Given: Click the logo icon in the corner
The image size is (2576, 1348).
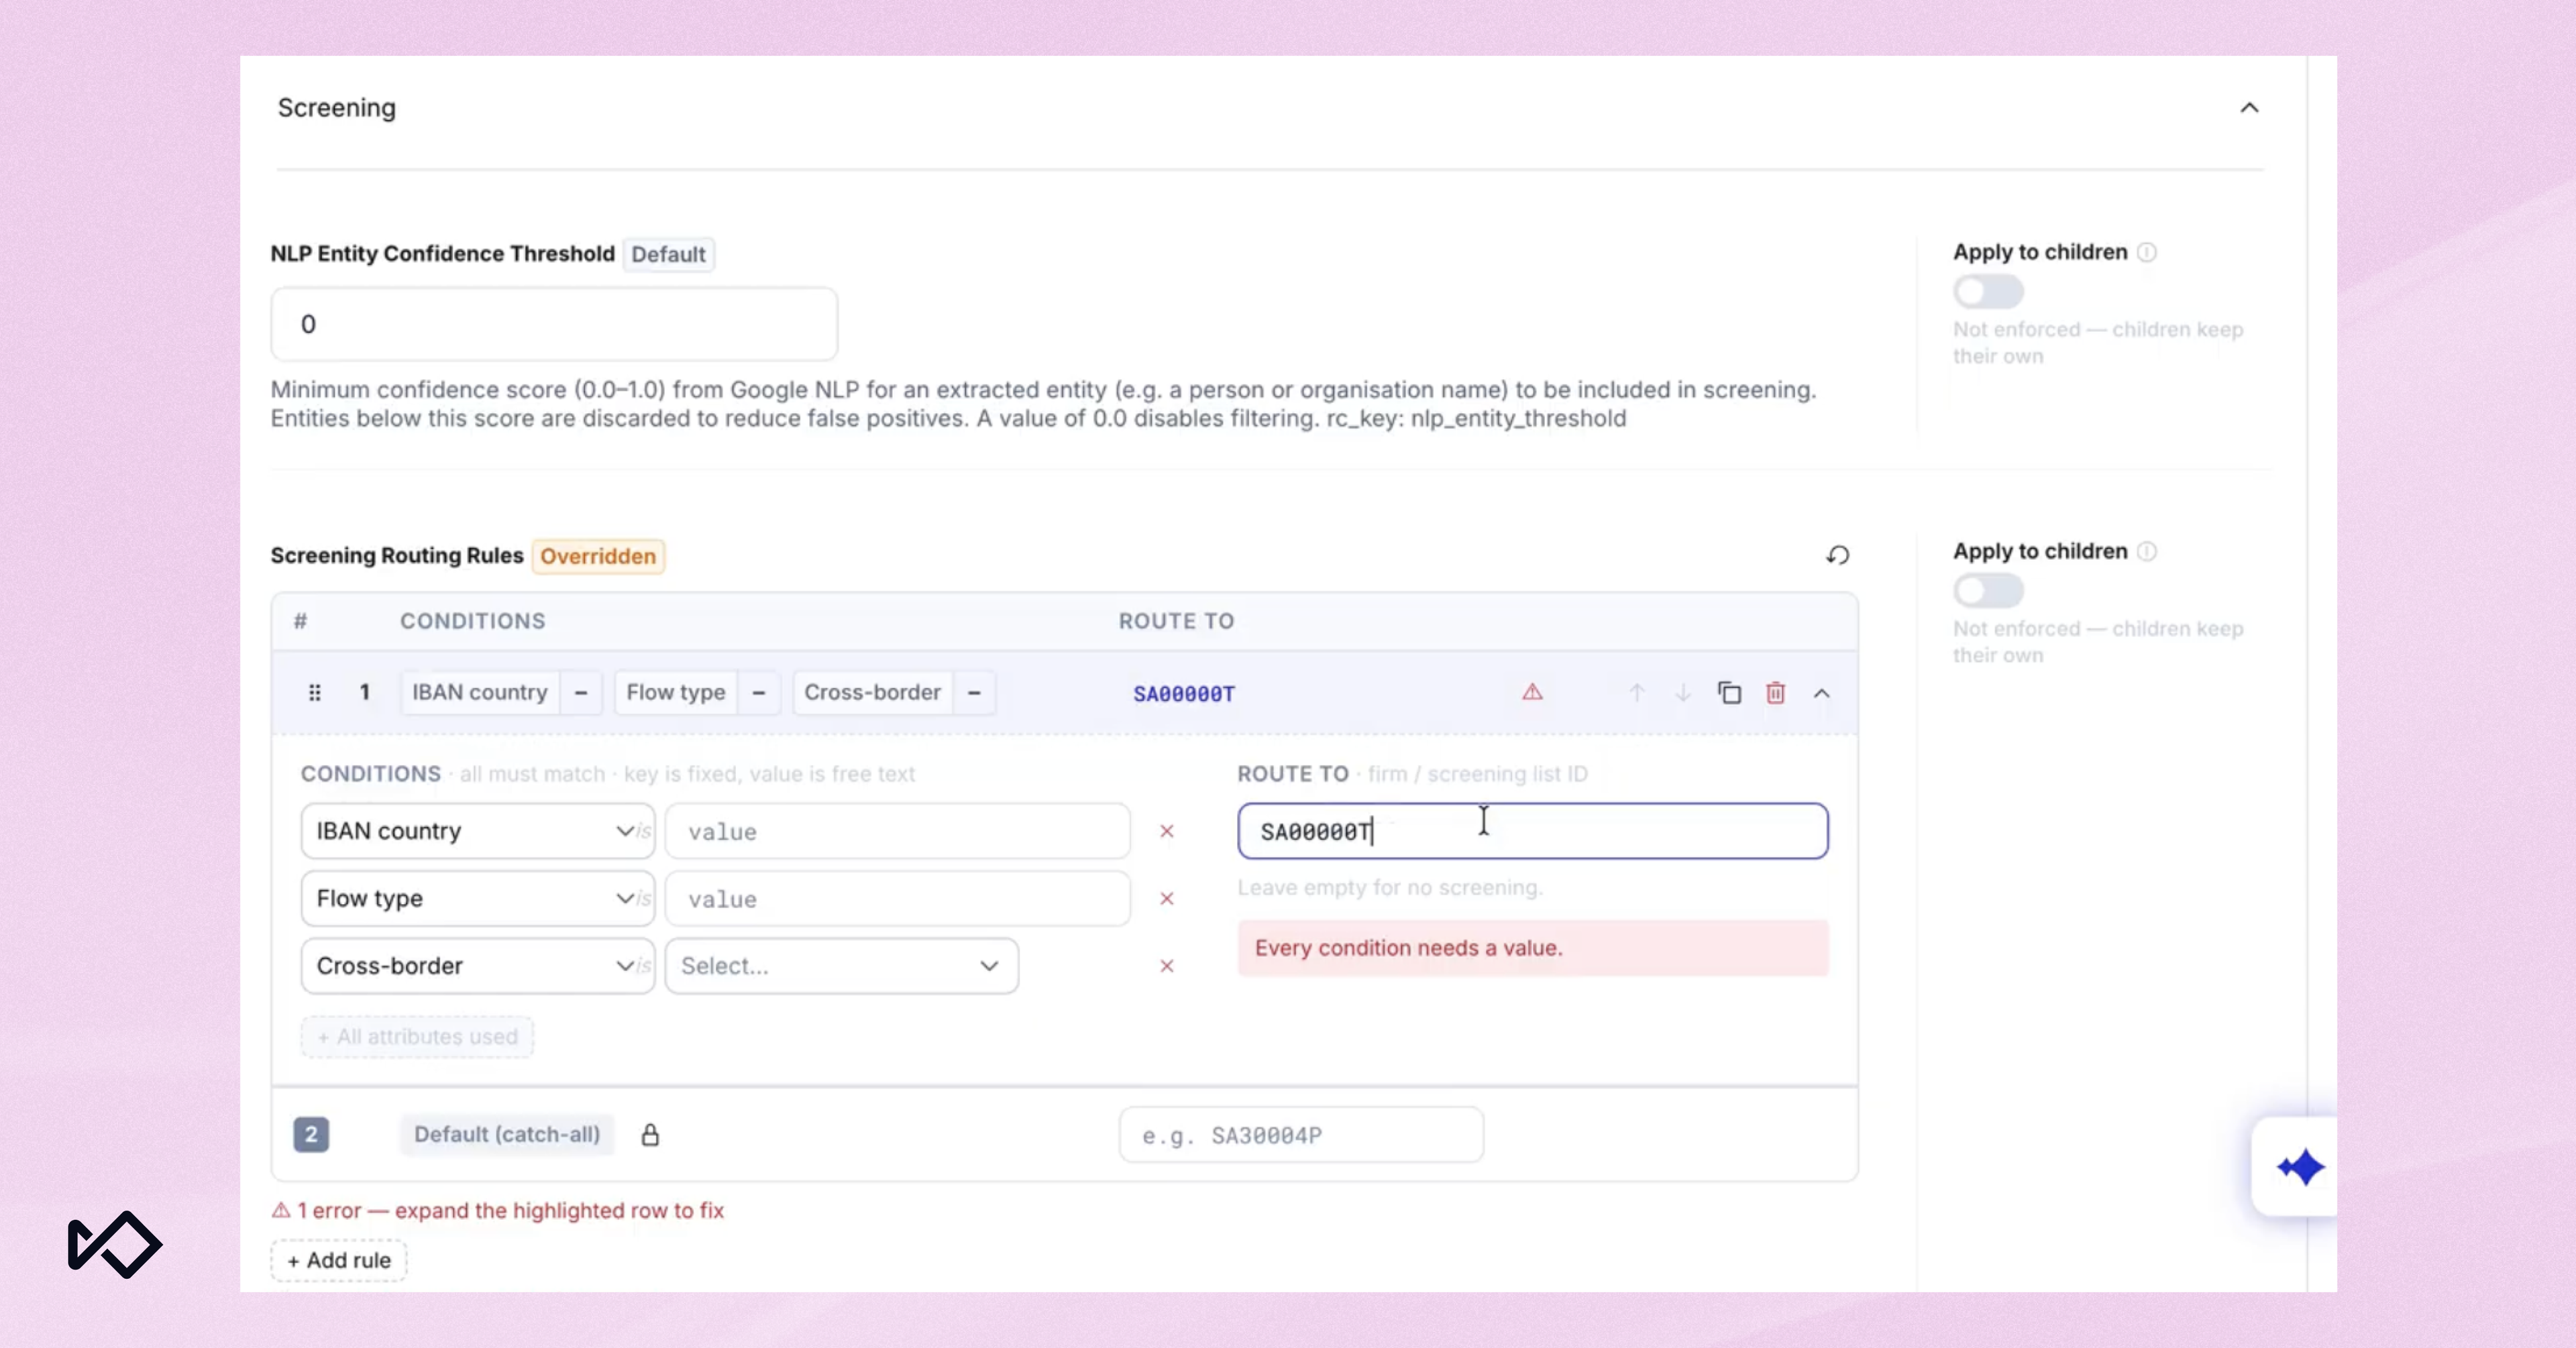Looking at the screenshot, I should click(x=114, y=1245).
